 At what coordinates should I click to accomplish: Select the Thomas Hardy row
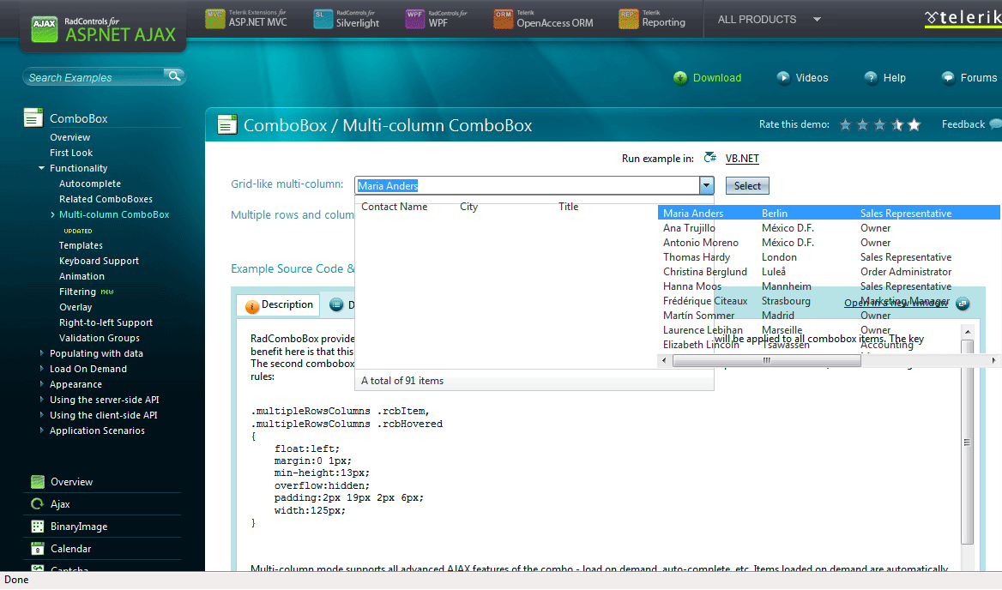[828, 257]
